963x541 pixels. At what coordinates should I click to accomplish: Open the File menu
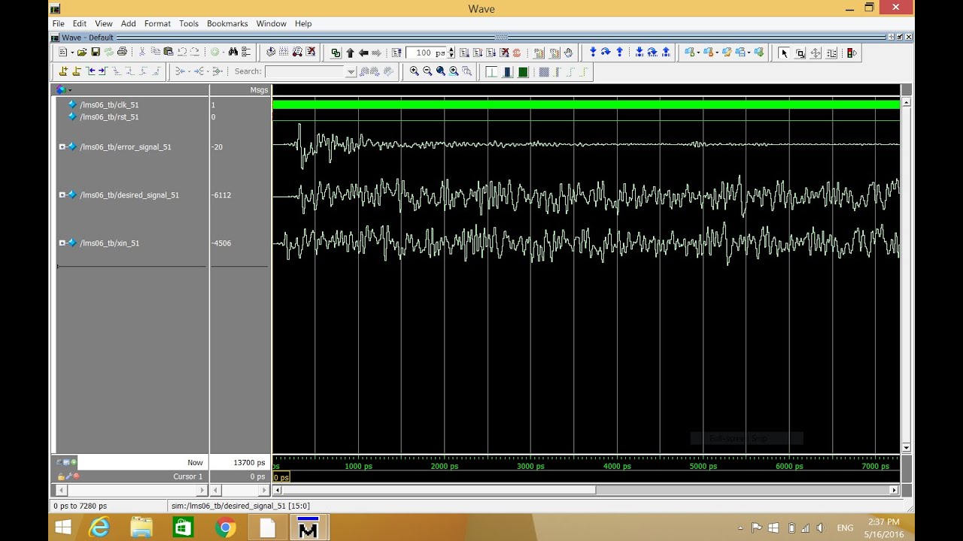(58, 23)
